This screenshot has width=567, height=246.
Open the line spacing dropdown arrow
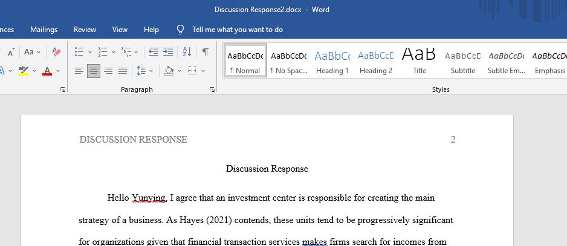click(151, 71)
